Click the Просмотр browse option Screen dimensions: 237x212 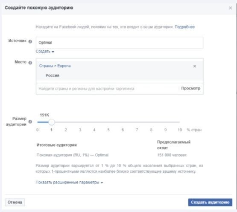tap(190, 88)
